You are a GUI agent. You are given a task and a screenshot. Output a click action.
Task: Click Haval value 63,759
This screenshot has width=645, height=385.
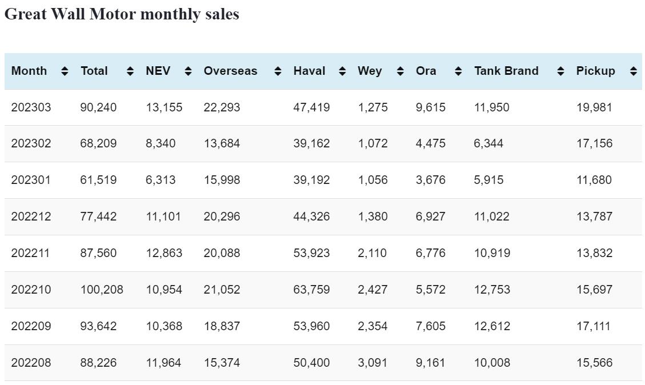pyautogui.click(x=311, y=290)
